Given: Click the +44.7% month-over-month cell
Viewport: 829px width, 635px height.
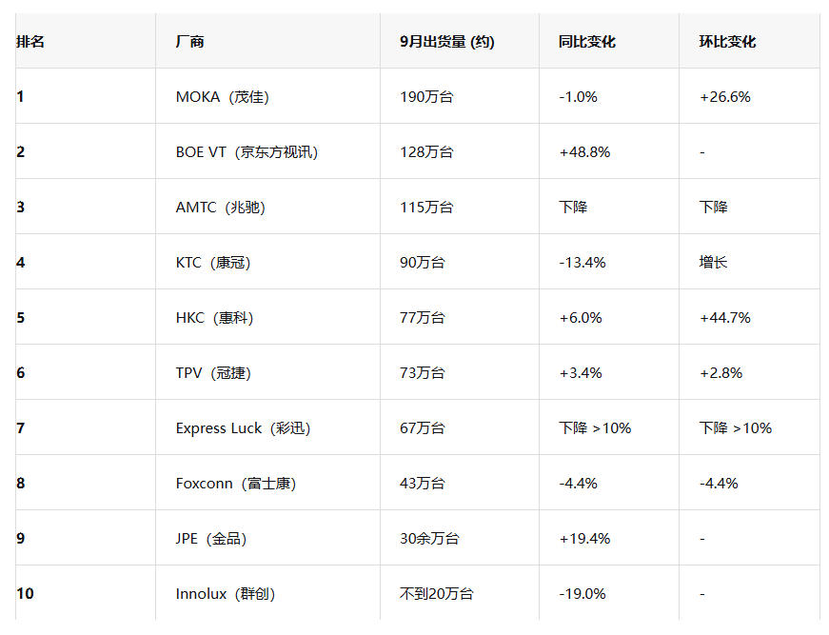Looking at the screenshot, I should [x=724, y=318].
